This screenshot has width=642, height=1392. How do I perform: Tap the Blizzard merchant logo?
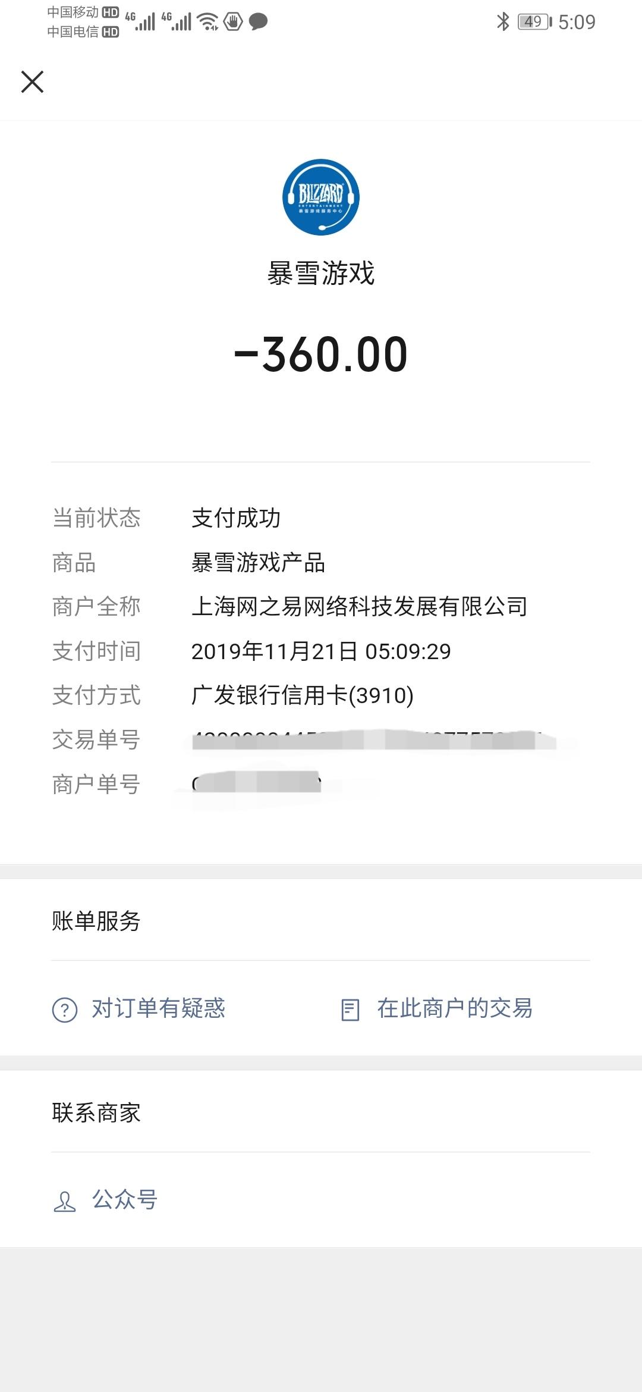[321, 197]
